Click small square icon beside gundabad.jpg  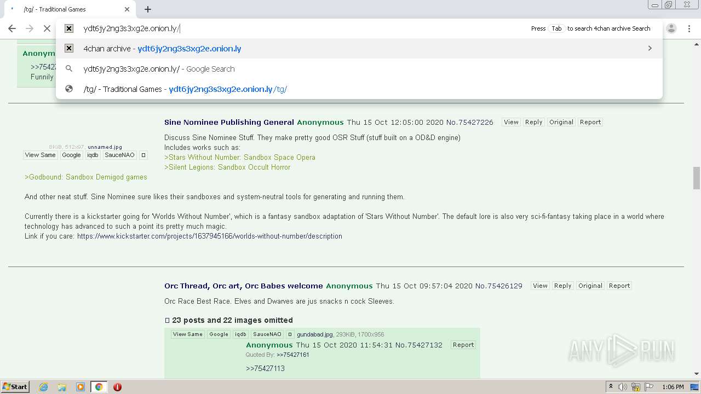[290, 334]
